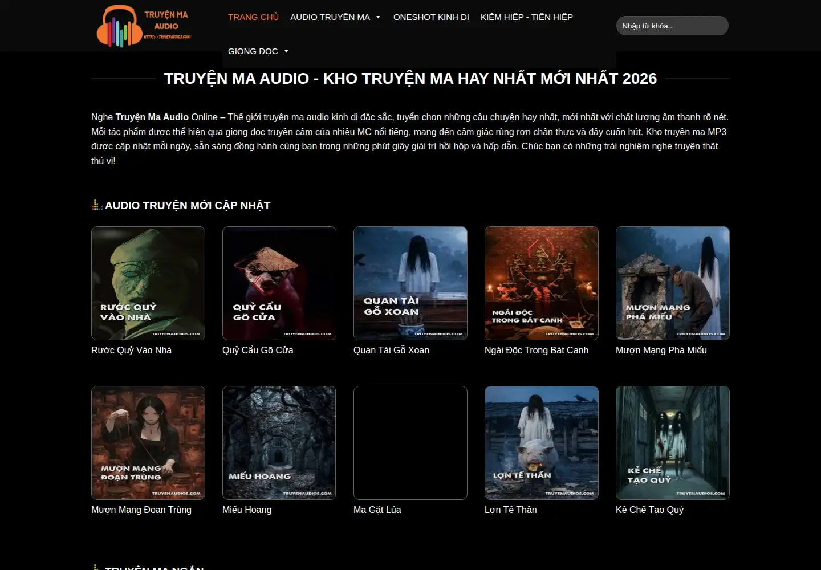Expand the GIỌNG ĐỌC dropdown arrow
The image size is (821, 570).
(x=286, y=51)
